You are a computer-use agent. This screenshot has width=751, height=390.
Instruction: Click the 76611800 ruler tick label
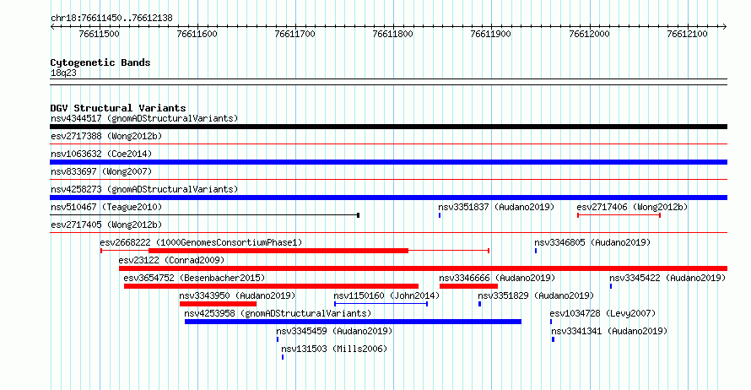pos(392,35)
